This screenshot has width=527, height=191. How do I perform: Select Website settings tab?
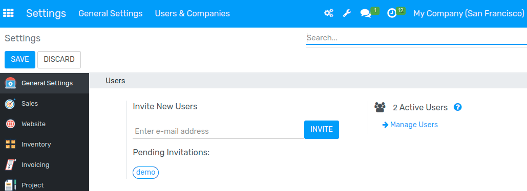pos(45,124)
